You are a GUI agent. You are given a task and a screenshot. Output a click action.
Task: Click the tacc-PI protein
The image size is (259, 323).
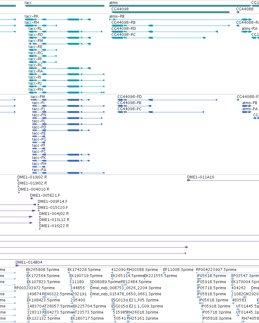pos(68,106)
